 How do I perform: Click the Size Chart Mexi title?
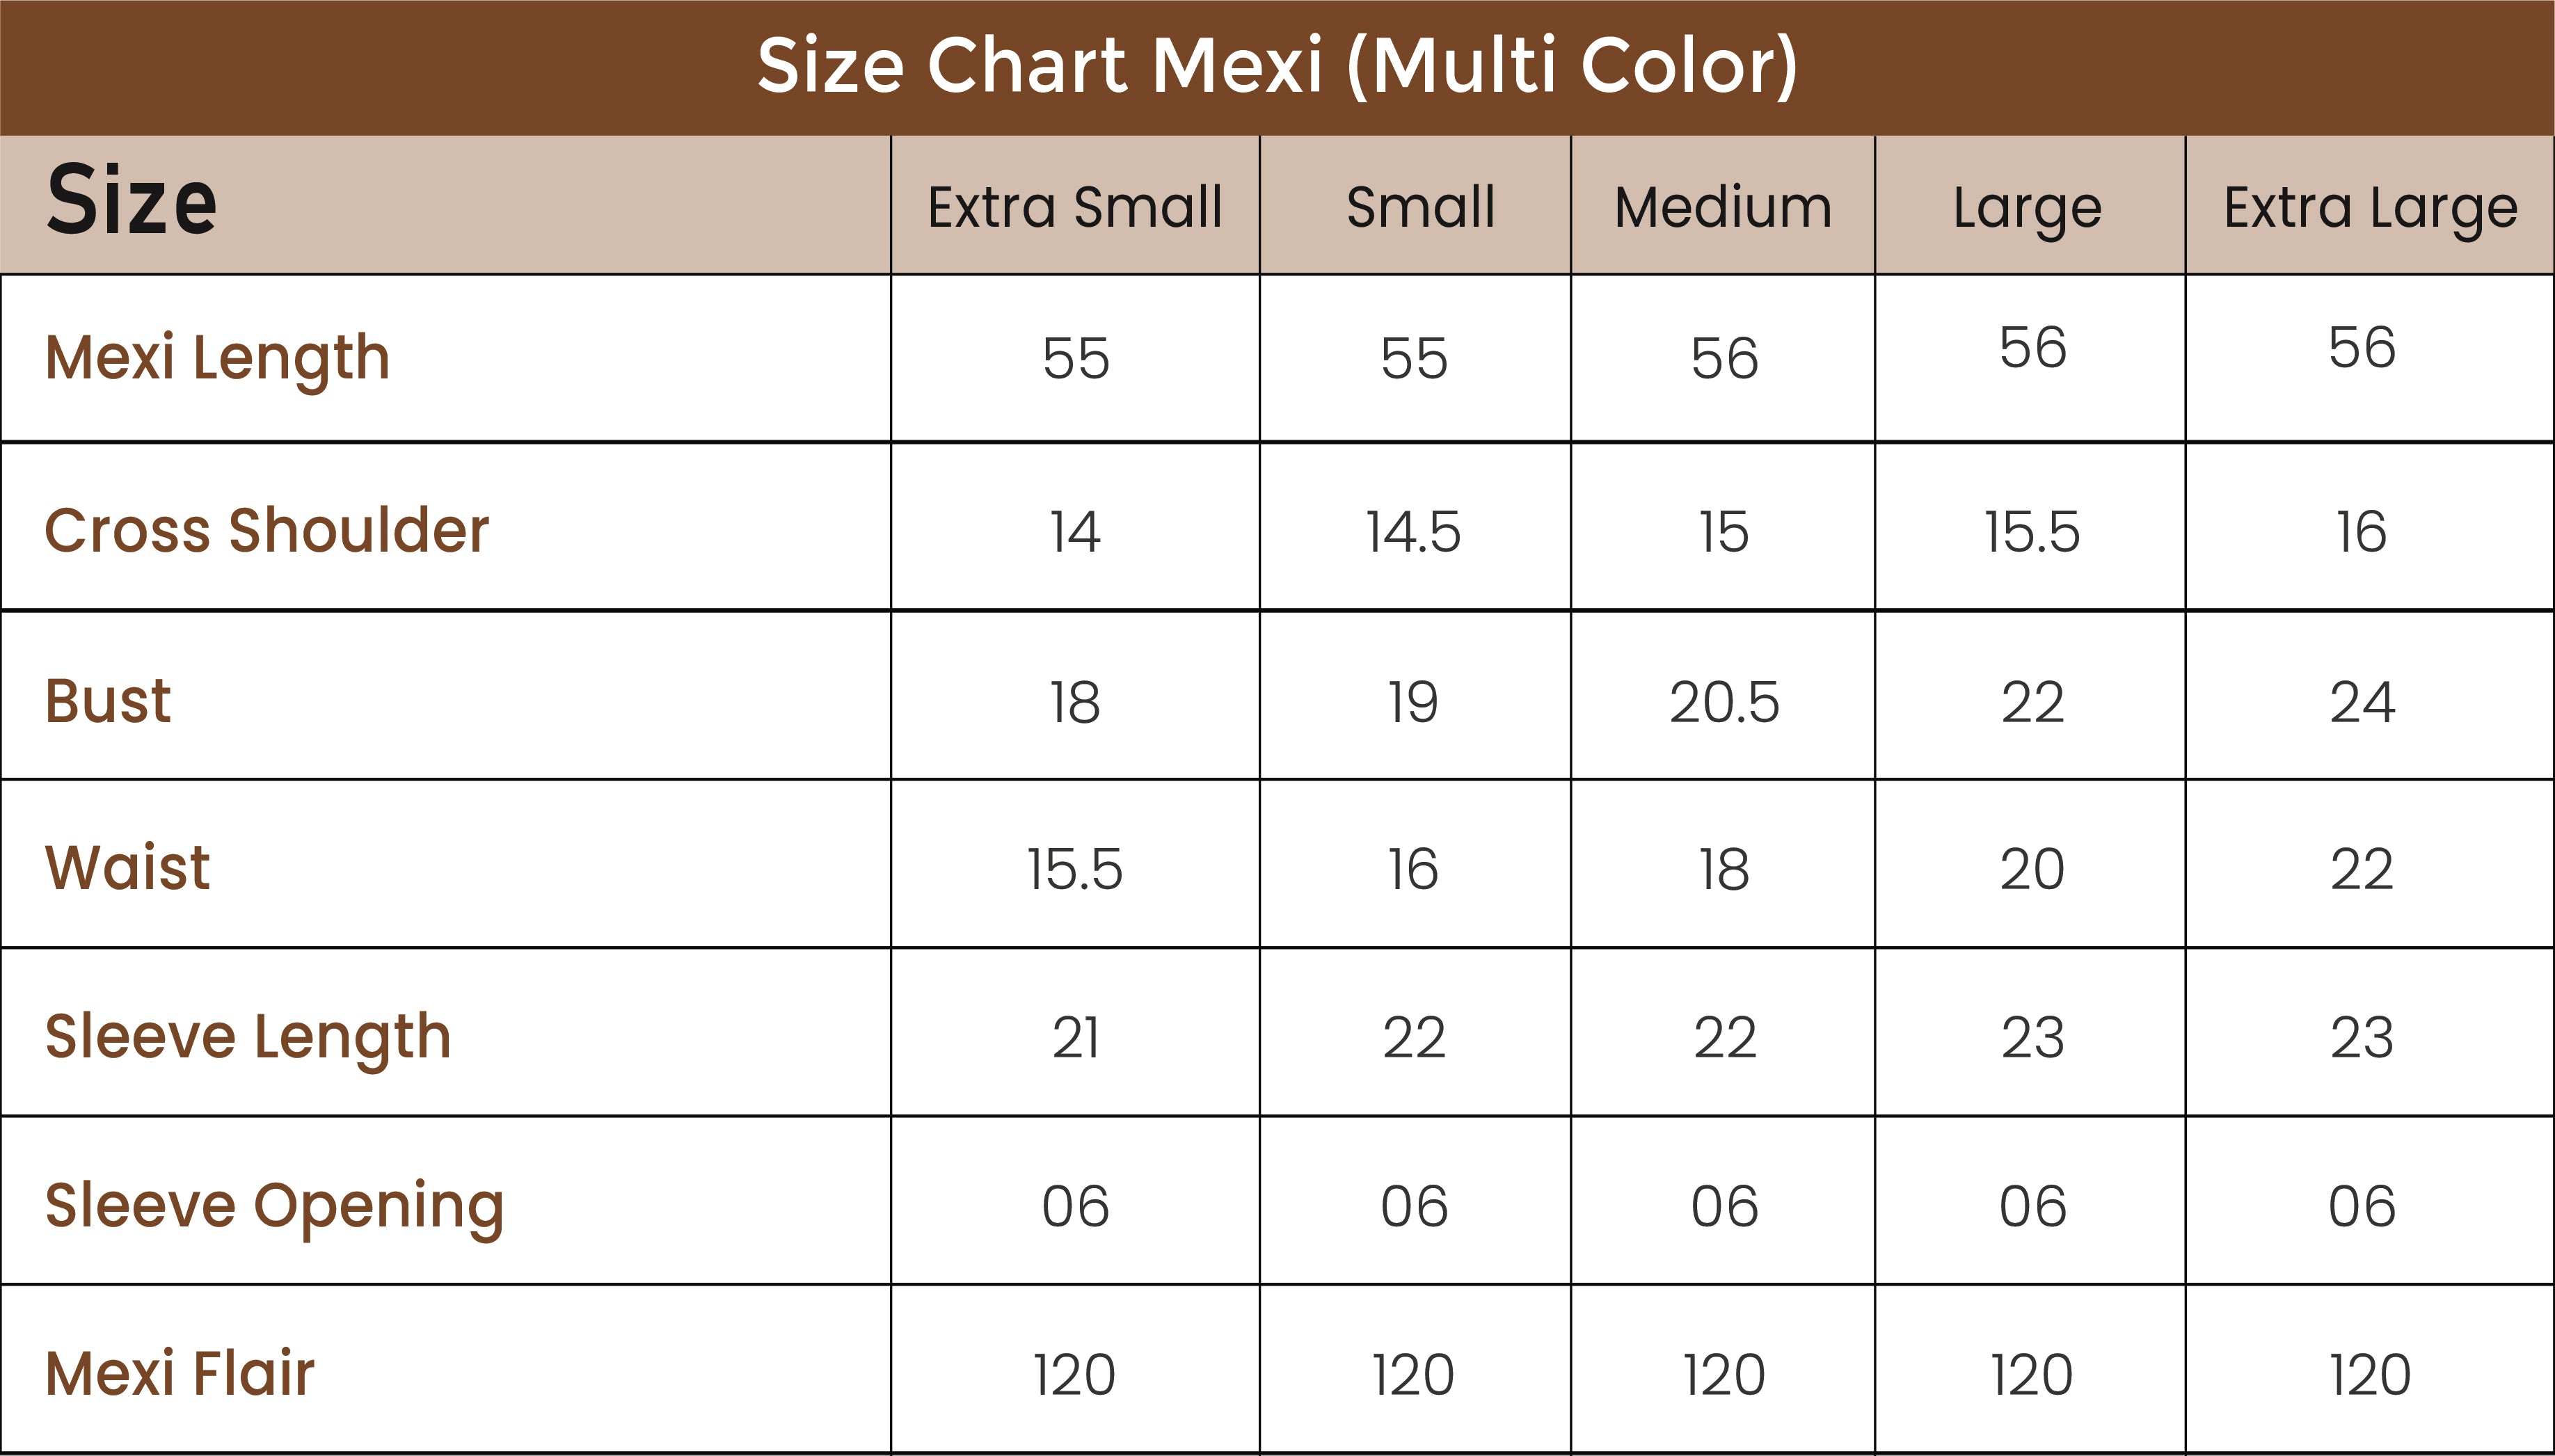tap(1277, 66)
